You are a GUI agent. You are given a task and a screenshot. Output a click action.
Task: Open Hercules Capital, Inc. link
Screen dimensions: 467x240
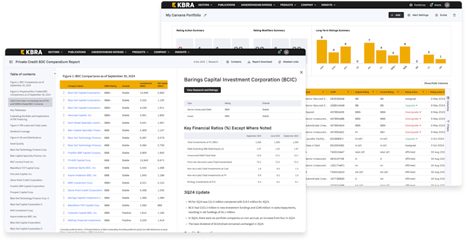[x=80, y=115]
